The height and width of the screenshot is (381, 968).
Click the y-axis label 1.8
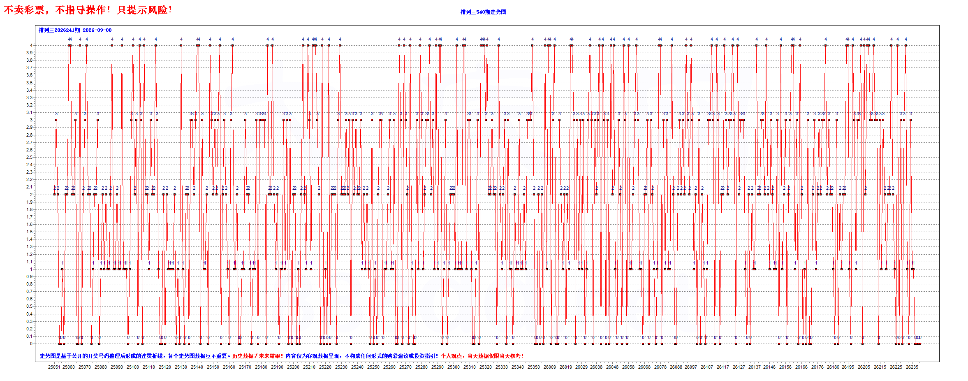(30, 209)
